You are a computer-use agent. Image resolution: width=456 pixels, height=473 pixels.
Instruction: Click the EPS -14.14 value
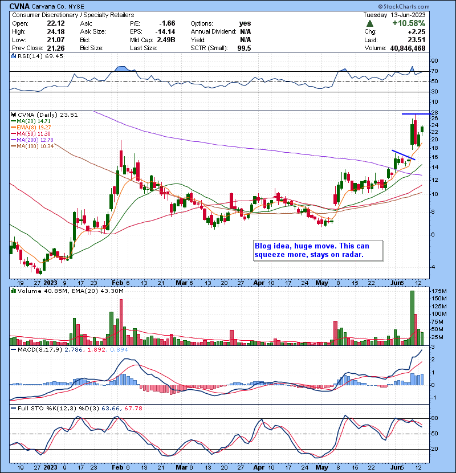[x=165, y=32]
